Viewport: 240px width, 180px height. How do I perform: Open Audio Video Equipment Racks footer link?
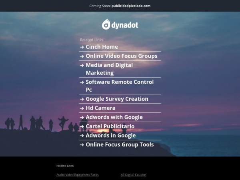pyautogui.click(x=78, y=175)
